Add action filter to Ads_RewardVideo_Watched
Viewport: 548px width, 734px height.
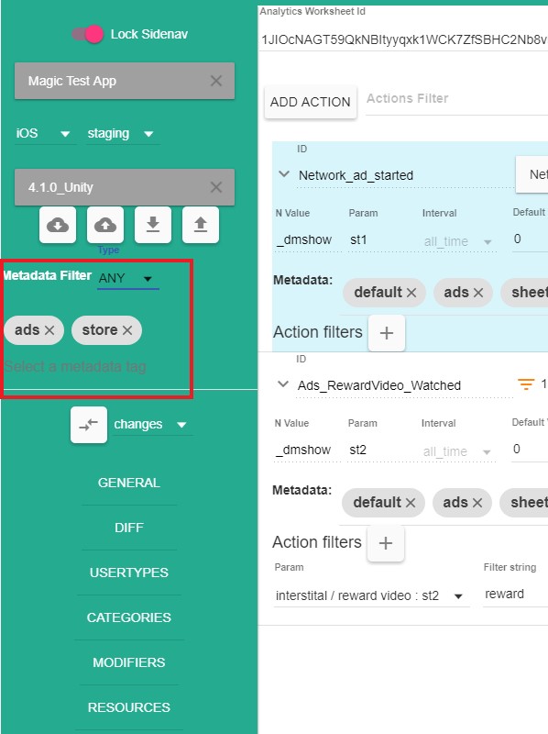tap(386, 543)
